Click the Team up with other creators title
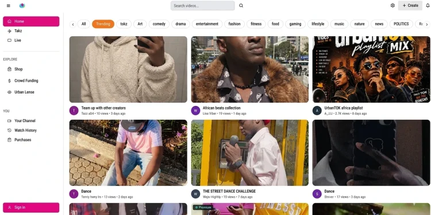The width and height of the screenshot is (431, 215). [103, 108]
